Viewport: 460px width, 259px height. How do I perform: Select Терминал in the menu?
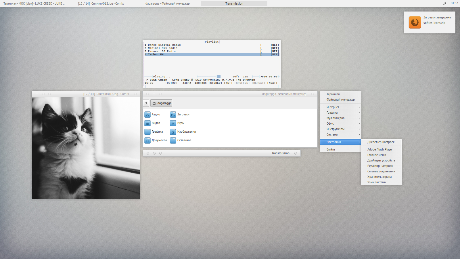pos(340,94)
